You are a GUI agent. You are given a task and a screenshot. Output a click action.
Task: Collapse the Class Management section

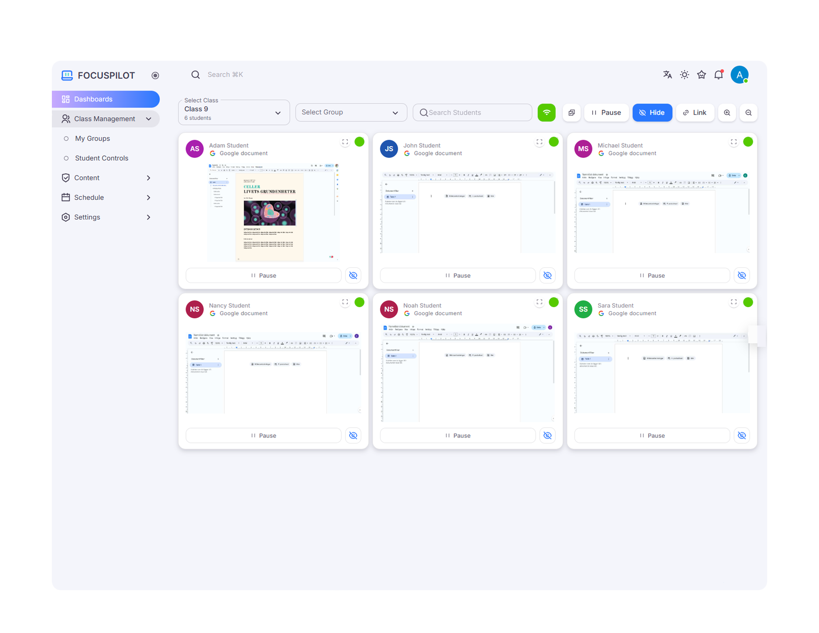(149, 119)
